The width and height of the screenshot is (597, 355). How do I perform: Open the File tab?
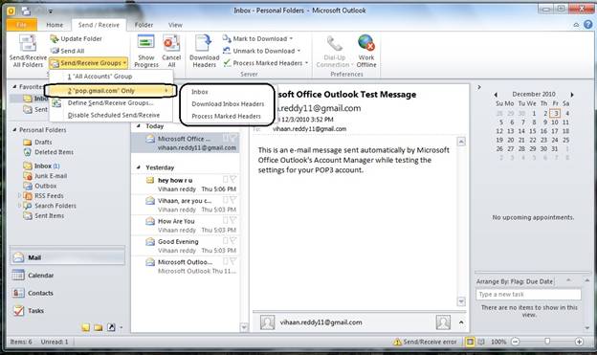tap(22, 25)
